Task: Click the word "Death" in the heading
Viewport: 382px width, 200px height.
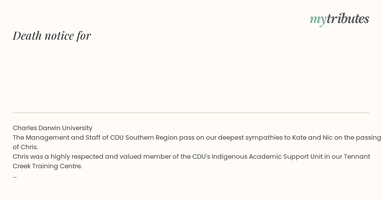Action: click(x=27, y=36)
